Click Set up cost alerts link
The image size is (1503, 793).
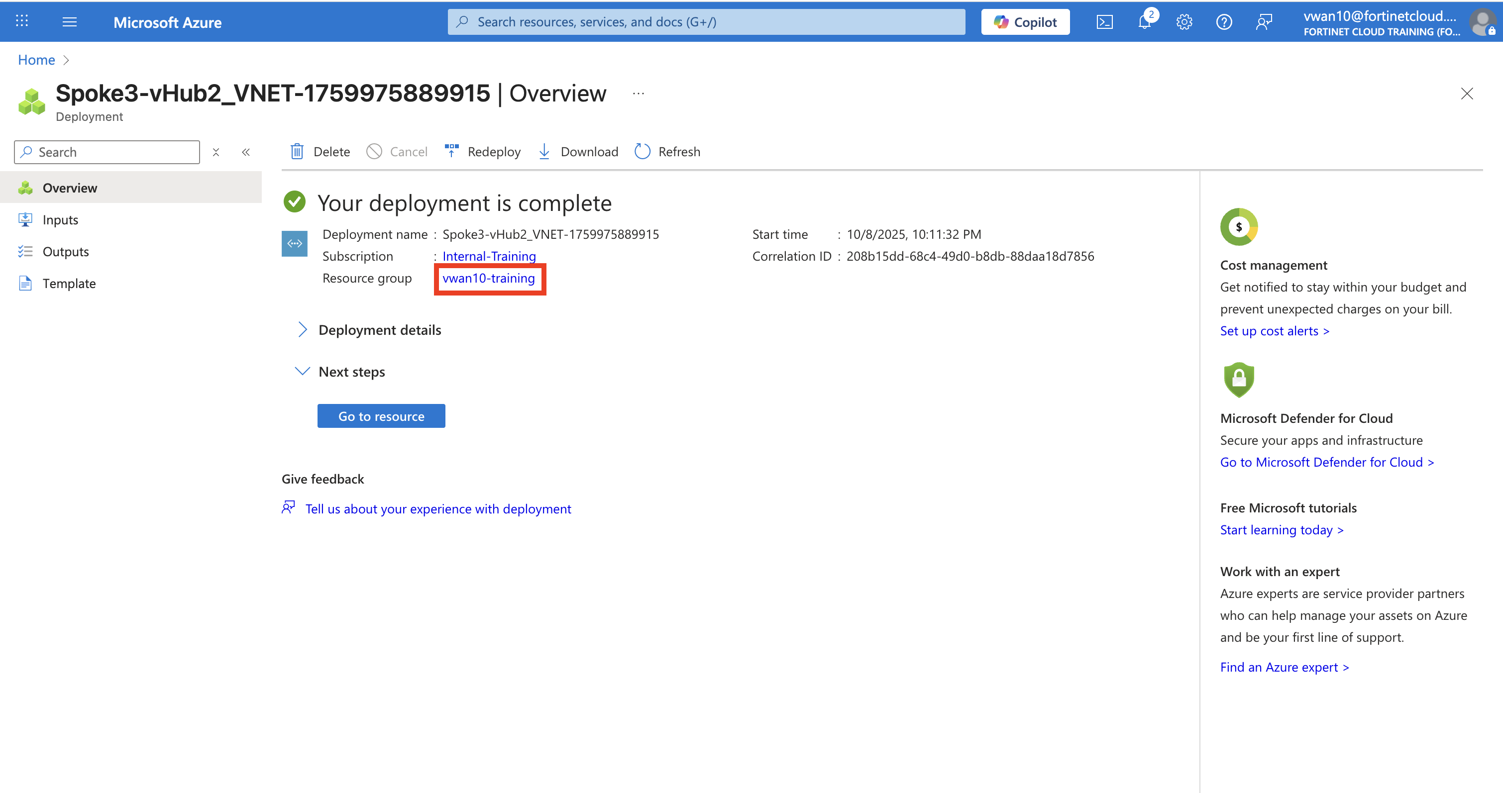(x=1274, y=331)
